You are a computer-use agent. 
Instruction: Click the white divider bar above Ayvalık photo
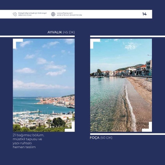37,36
